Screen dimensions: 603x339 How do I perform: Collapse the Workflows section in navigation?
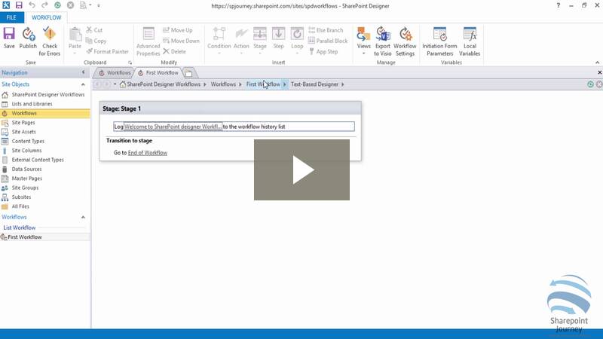coord(83,217)
